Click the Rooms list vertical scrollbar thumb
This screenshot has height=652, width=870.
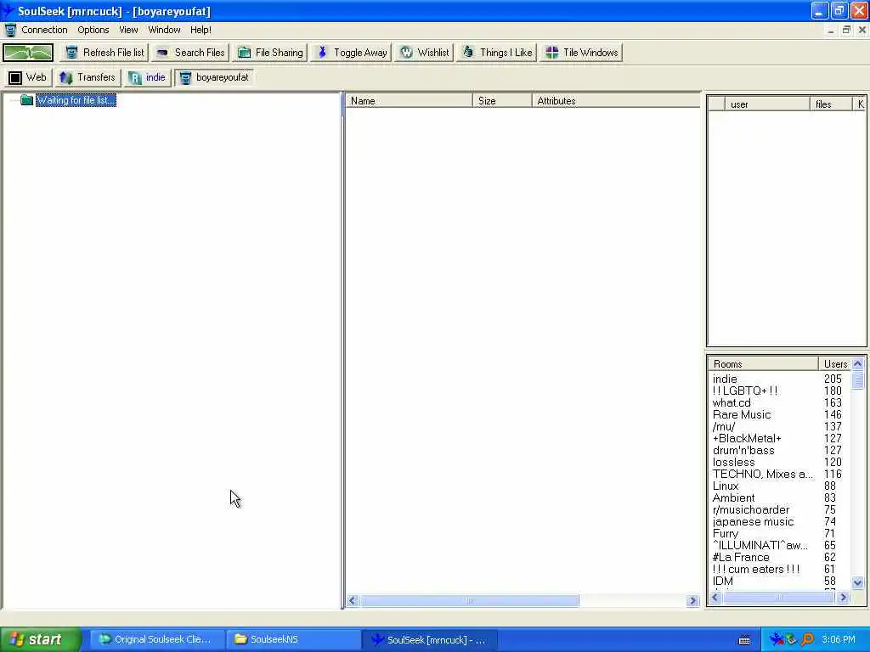tap(858, 380)
